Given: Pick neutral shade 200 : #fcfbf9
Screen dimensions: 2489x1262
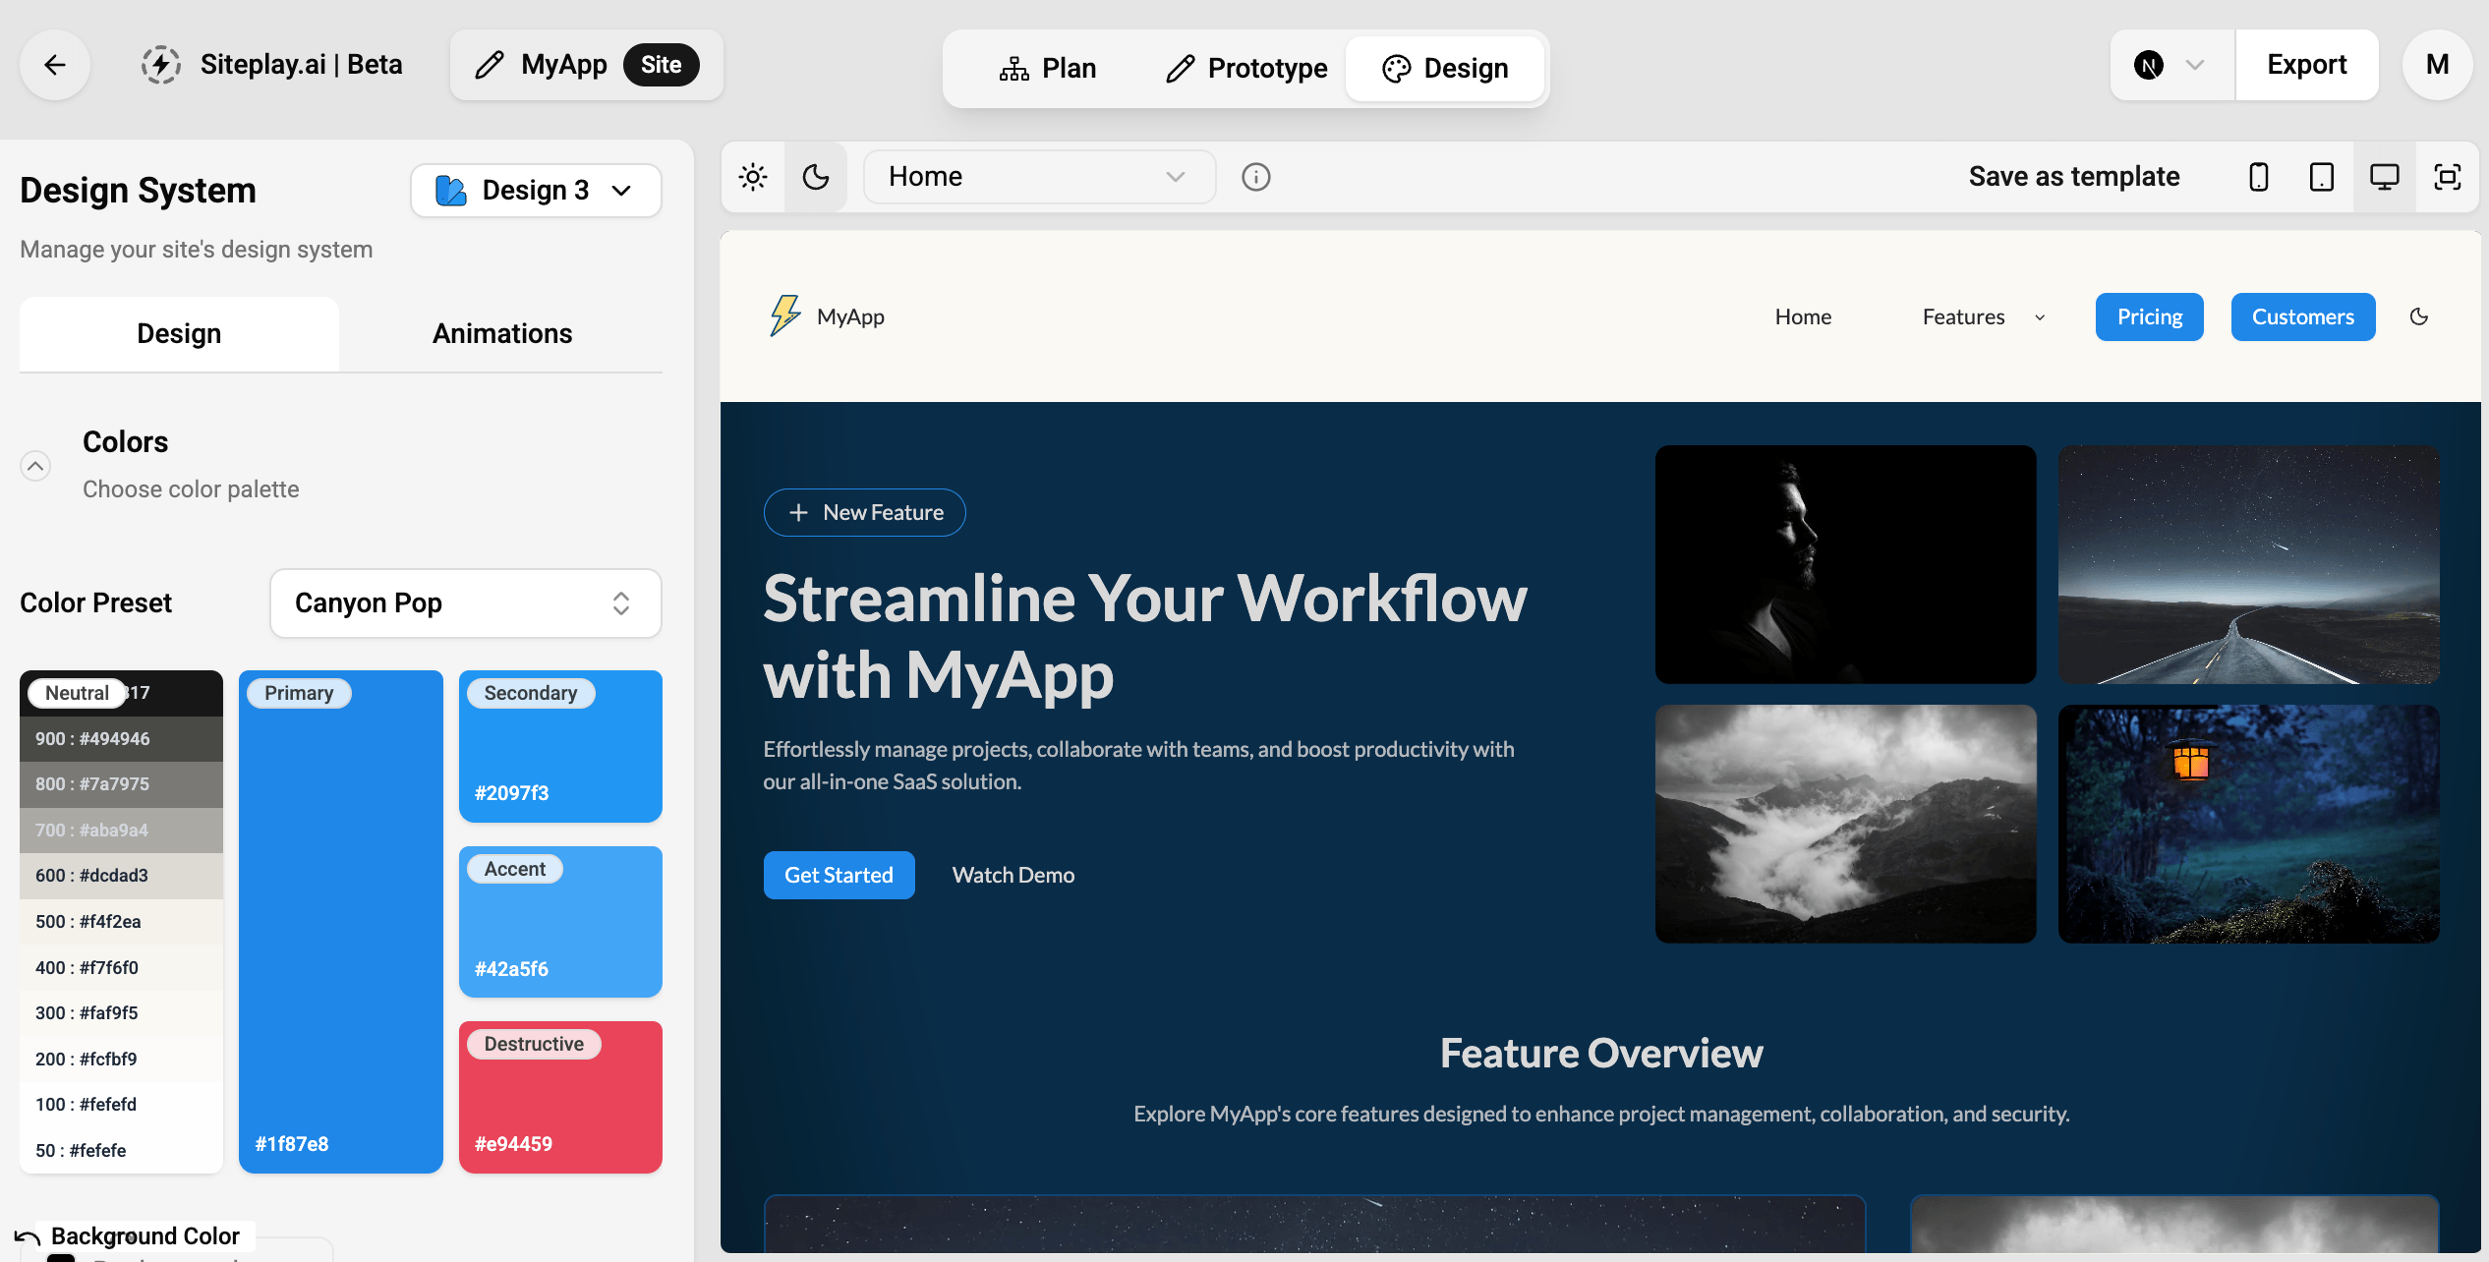Looking at the screenshot, I should [x=121, y=1060].
